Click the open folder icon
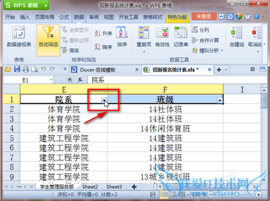The height and width of the screenshot is (201, 270). tap(8, 69)
